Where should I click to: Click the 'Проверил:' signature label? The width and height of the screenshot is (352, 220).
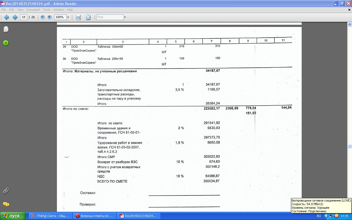click(x=88, y=204)
